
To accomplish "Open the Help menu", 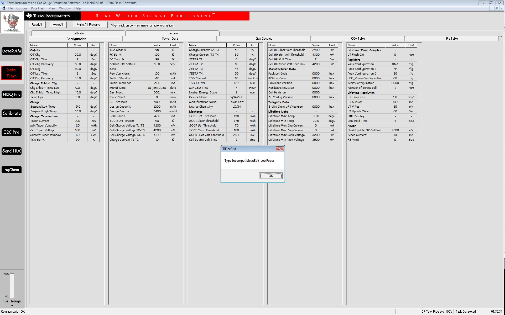I will pyautogui.click(x=77, y=8).
